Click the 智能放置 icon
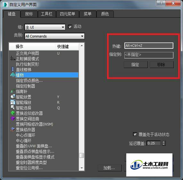Screen dimensions: 183x180 click(13, 97)
